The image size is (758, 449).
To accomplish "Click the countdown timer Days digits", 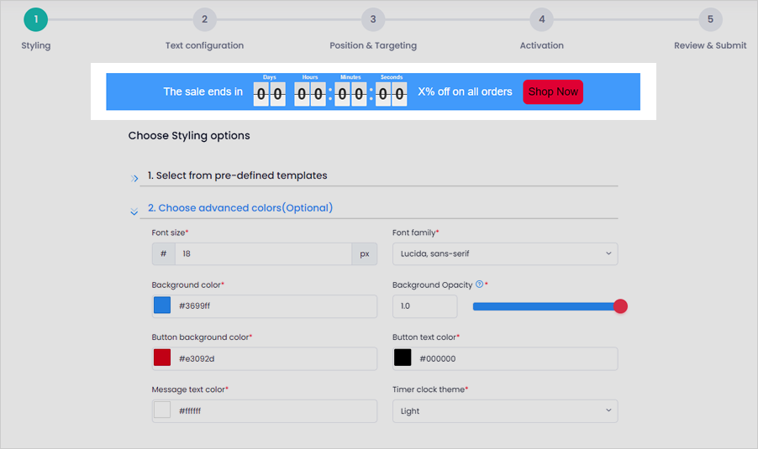I will (269, 94).
